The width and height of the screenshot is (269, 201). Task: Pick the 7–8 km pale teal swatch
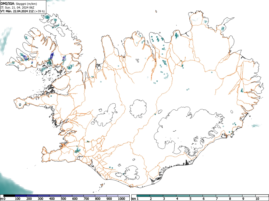(223, 196)
